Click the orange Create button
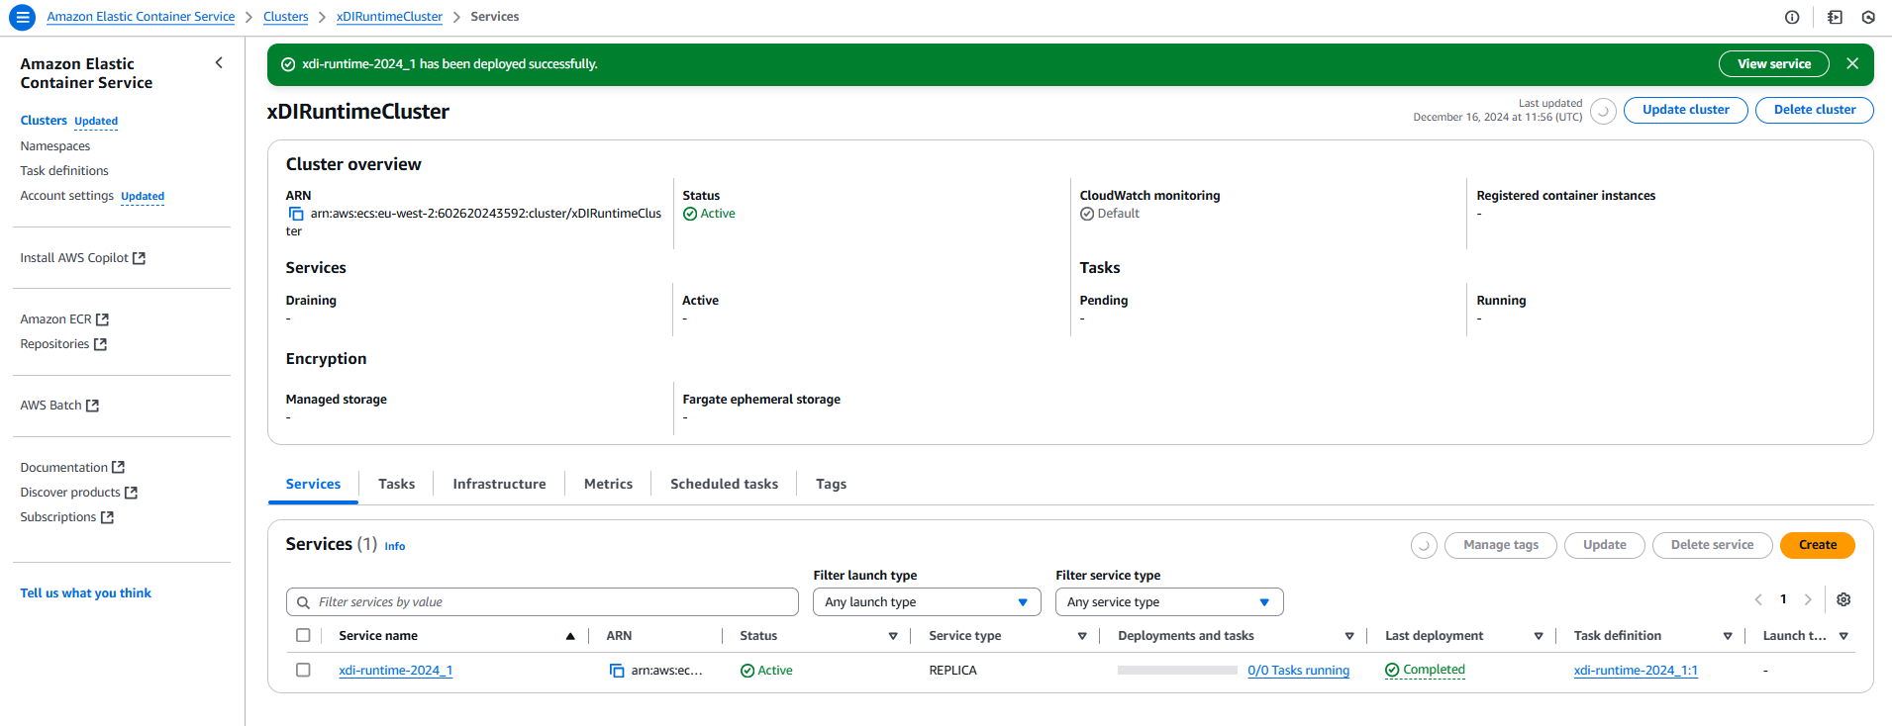The width and height of the screenshot is (1892, 726). coord(1818,545)
